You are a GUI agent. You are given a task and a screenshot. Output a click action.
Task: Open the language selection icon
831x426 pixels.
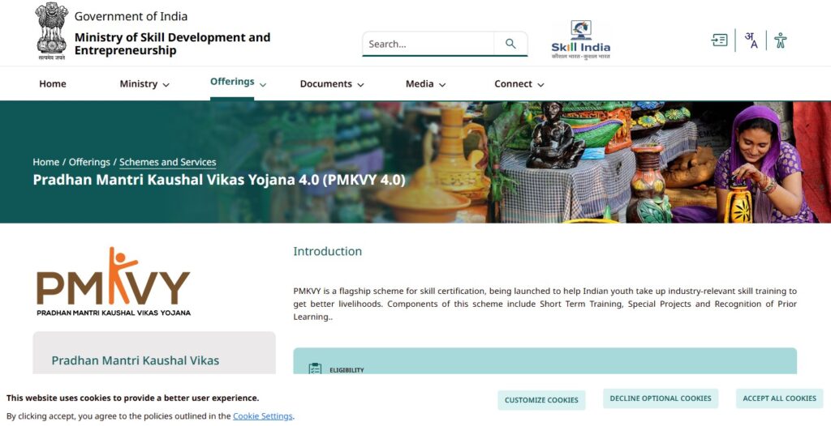pyautogui.click(x=751, y=40)
